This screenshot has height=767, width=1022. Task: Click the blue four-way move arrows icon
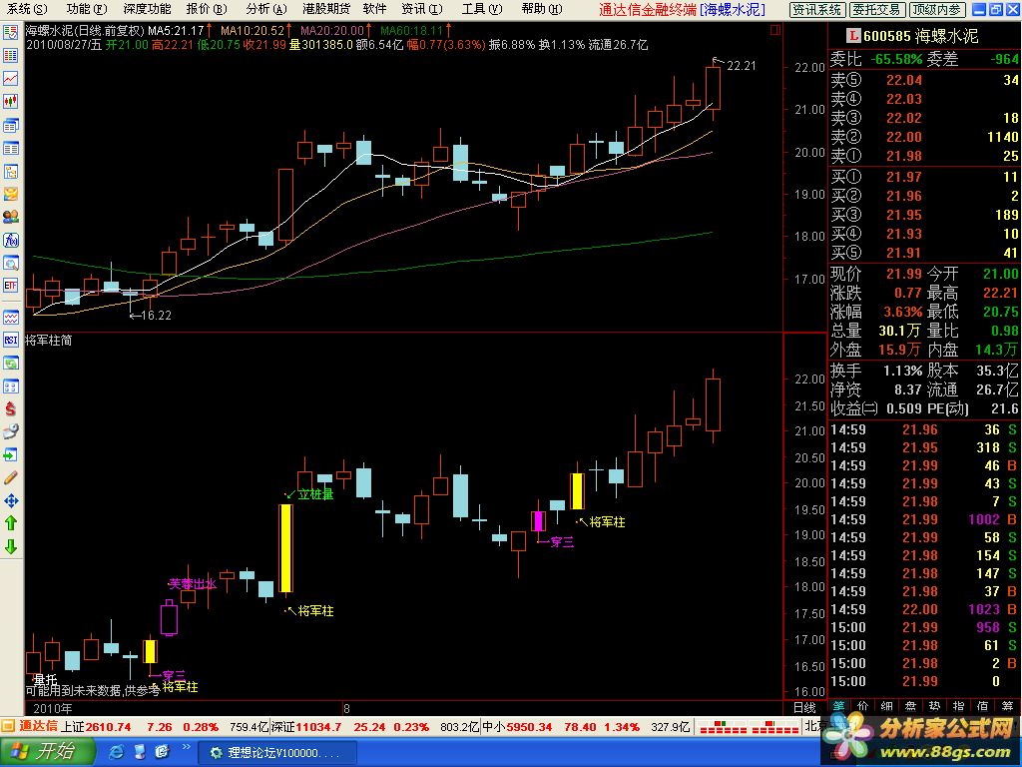click(x=10, y=501)
